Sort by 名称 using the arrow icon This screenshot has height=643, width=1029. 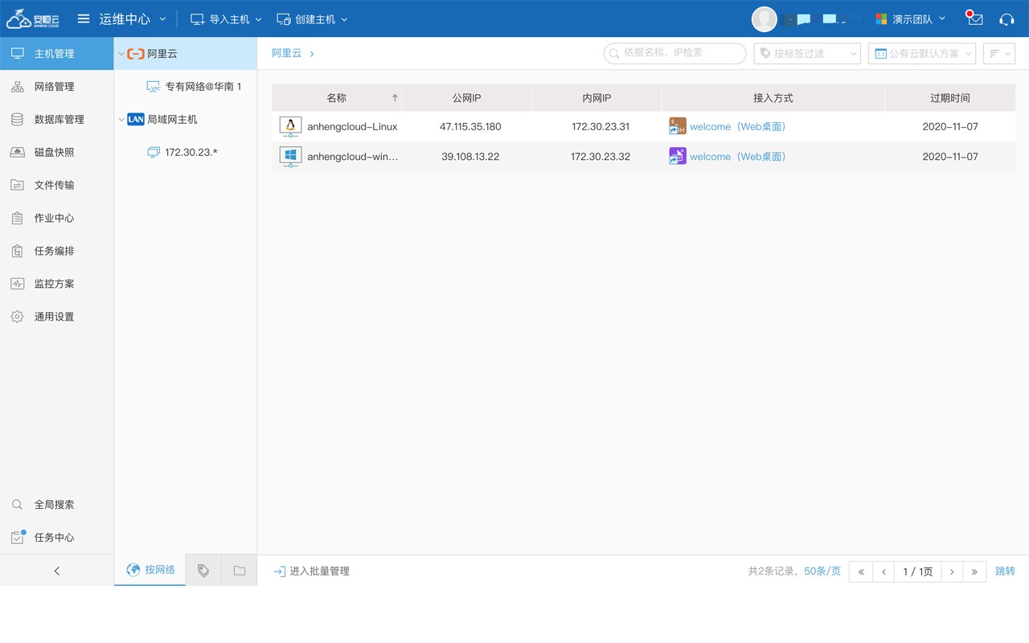[x=395, y=98]
